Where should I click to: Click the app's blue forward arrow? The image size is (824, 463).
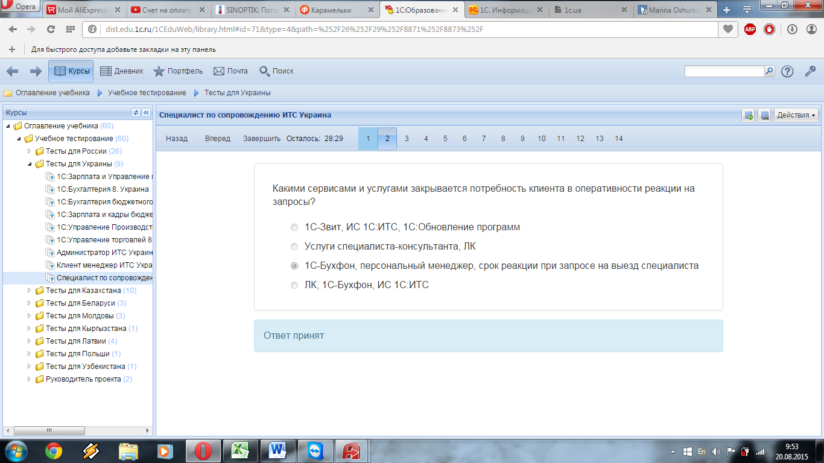(x=36, y=71)
